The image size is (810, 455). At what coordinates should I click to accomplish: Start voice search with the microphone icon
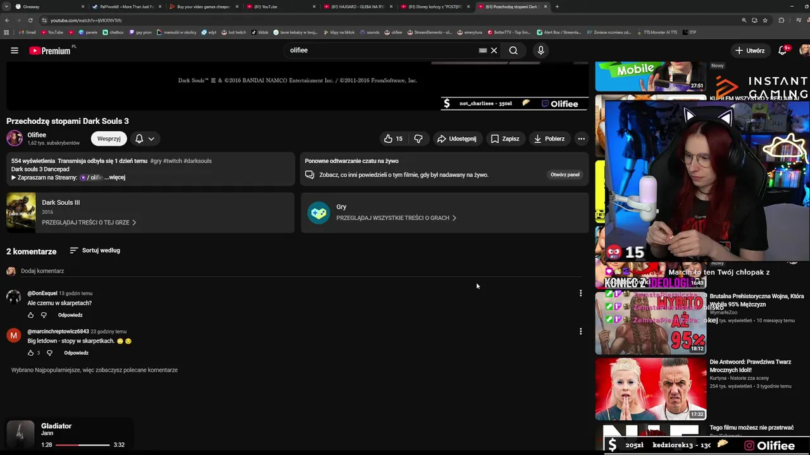tap(540, 51)
